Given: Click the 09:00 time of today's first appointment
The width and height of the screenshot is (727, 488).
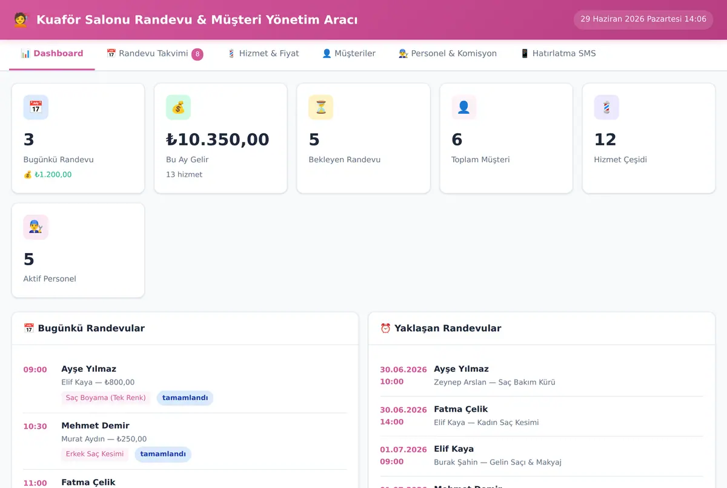Looking at the screenshot, I should 35,369.
